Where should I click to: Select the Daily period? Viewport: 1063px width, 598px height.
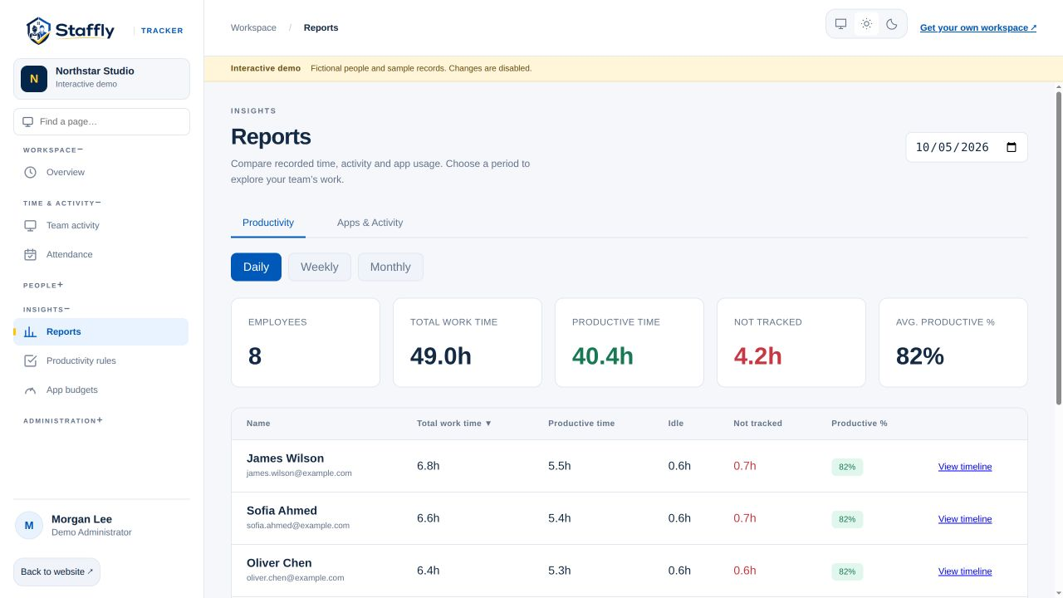coord(256,267)
